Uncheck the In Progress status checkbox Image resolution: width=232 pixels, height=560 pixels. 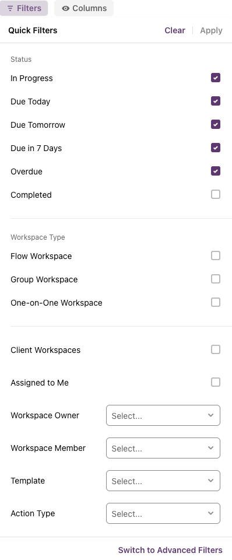coord(216,78)
